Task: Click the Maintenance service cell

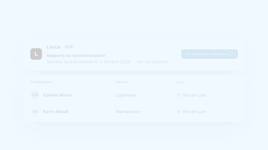Action: (x=128, y=112)
